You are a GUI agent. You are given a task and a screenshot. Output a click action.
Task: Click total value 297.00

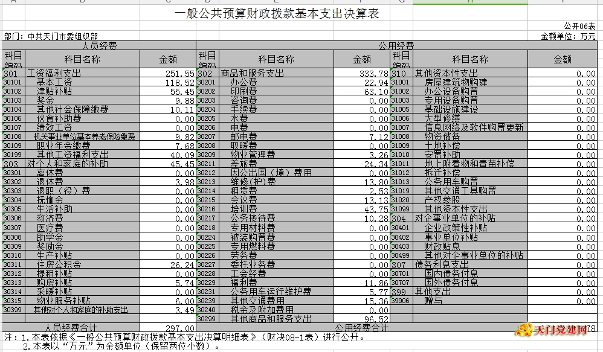click(x=168, y=328)
